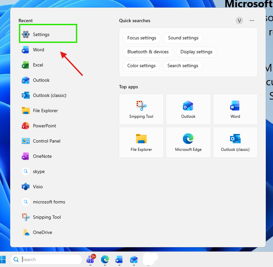Open OneNote from the Recent list

click(43, 156)
